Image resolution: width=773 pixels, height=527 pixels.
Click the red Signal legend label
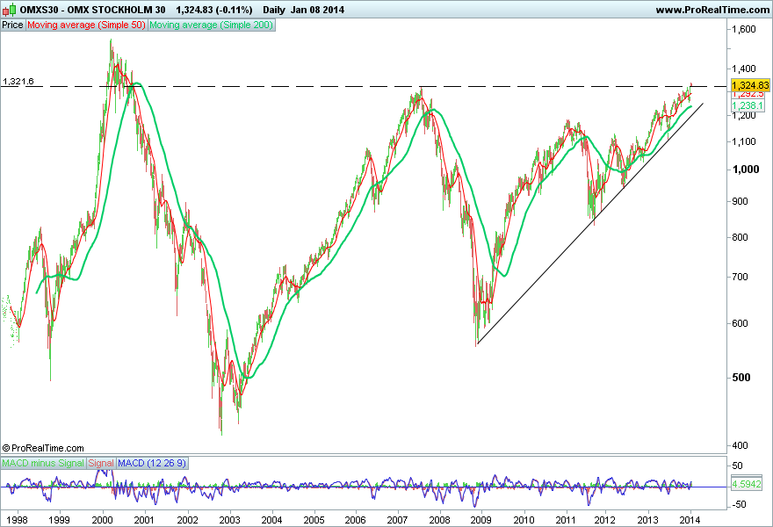[x=101, y=463]
